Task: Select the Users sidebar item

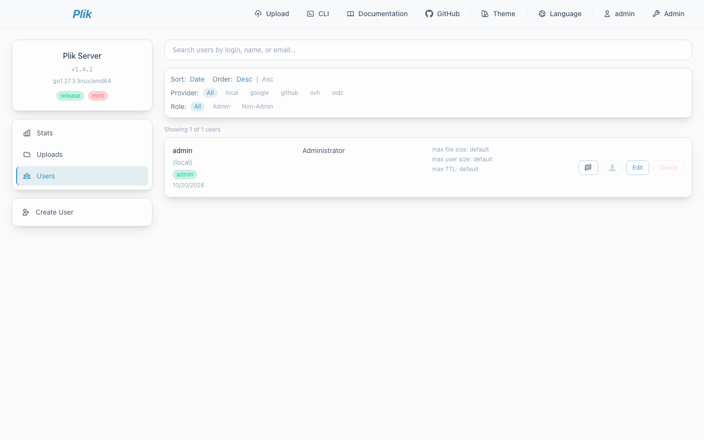Action: coord(82,176)
